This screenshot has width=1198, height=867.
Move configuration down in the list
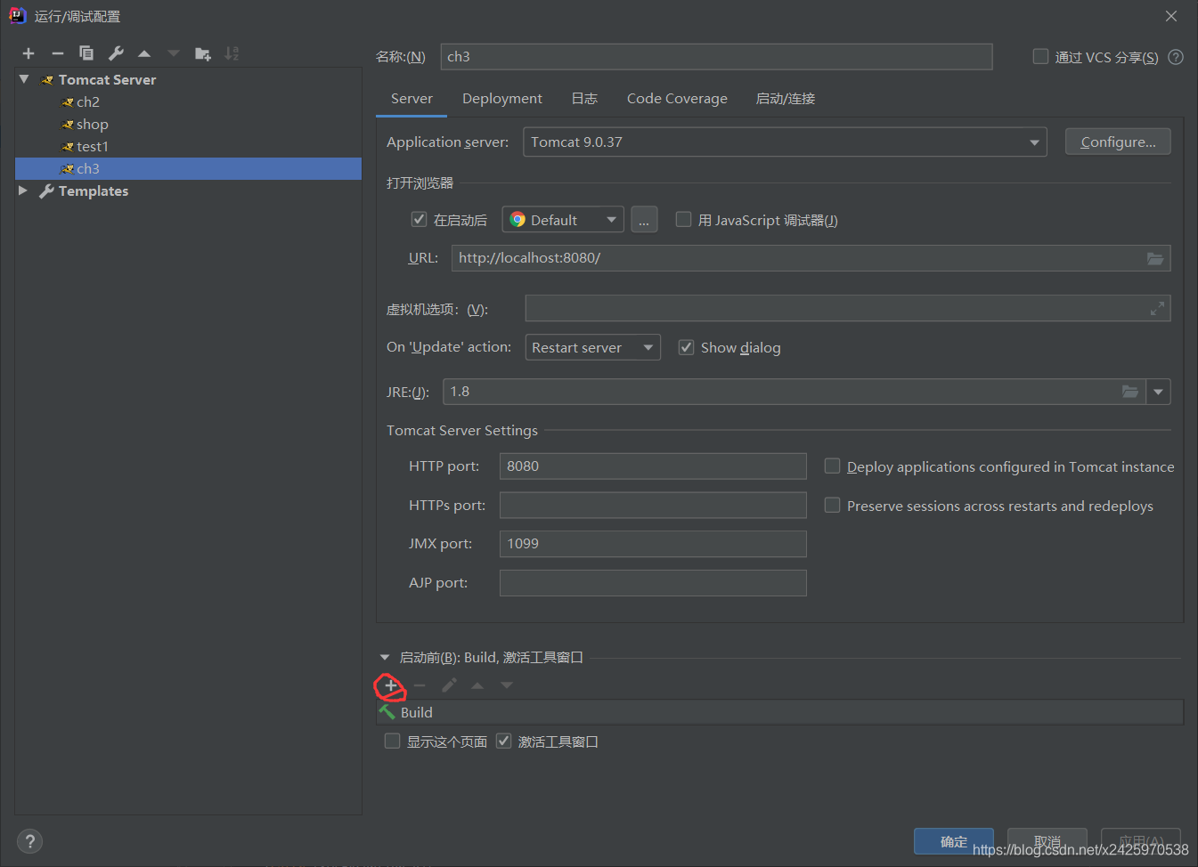click(x=174, y=53)
